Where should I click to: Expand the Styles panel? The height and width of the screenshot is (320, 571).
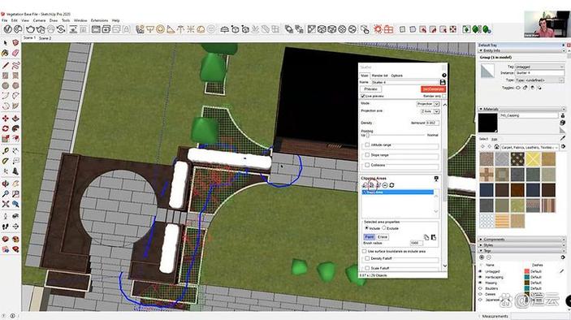[481, 245]
